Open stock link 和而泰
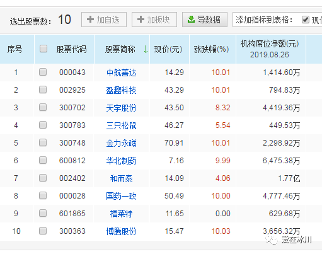 (x=121, y=178)
